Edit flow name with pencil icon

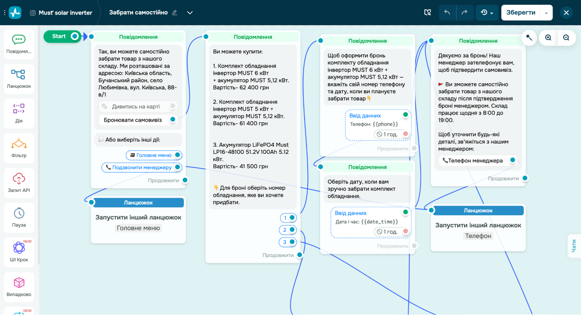pyautogui.click(x=175, y=12)
